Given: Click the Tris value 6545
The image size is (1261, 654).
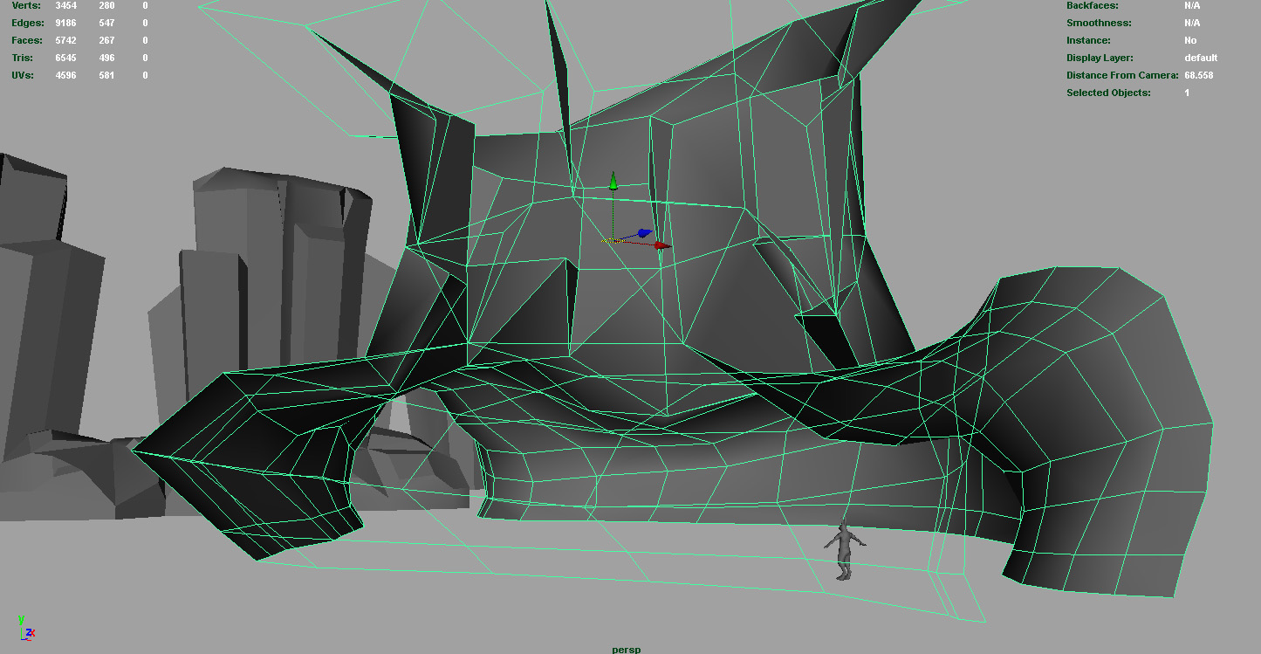Looking at the screenshot, I should click(x=65, y=58).
